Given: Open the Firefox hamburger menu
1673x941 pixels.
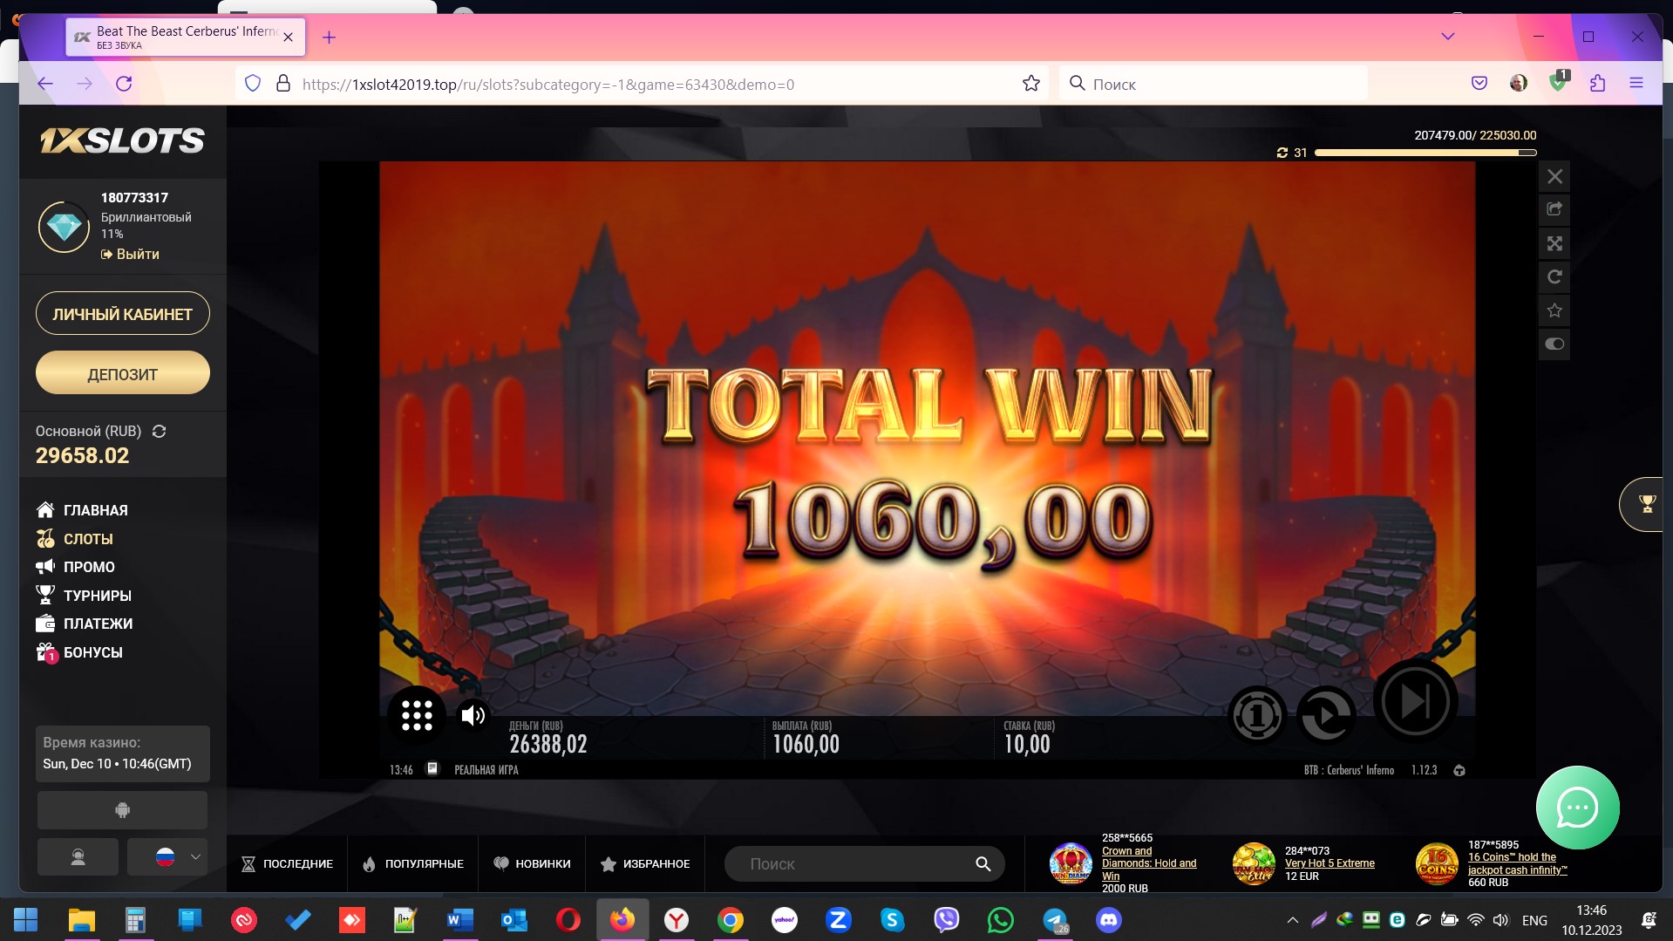Looking at the screenshot, I should 1636,84.
